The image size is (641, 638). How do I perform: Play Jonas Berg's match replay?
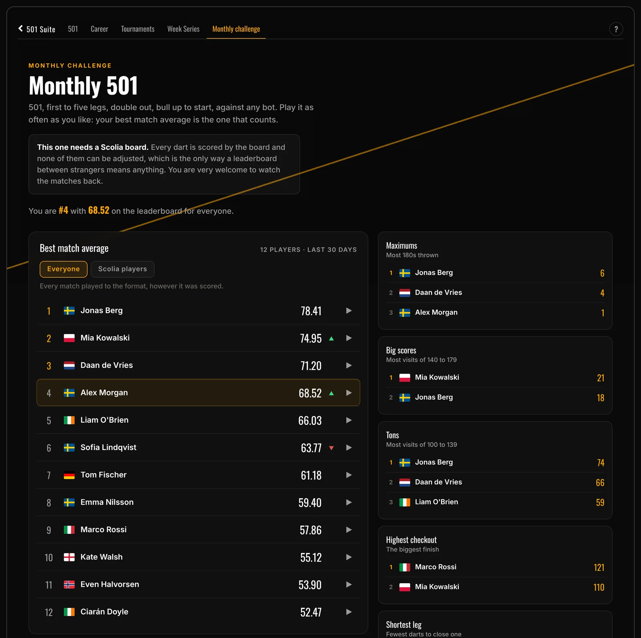[x=349, y=311]
